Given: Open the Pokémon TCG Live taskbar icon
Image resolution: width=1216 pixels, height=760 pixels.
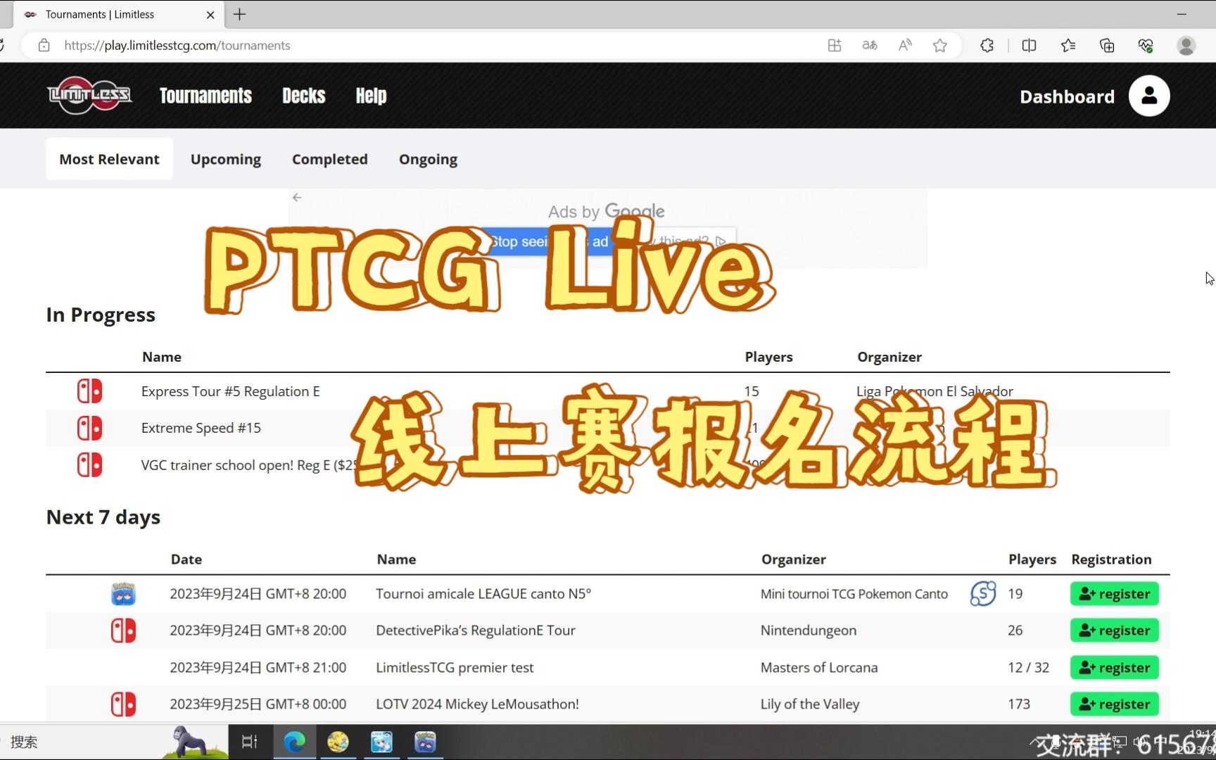Looking at the screenshot, I should (425, 742).
